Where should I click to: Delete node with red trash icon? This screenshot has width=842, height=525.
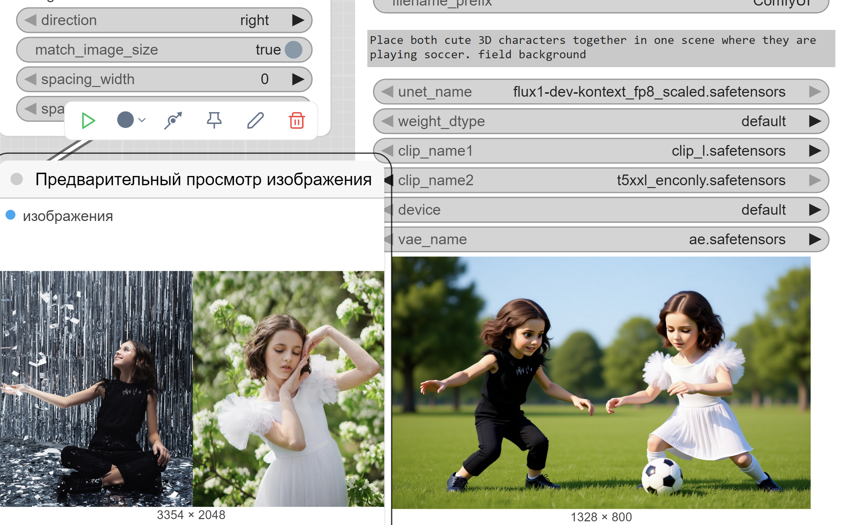pos(297,120)
